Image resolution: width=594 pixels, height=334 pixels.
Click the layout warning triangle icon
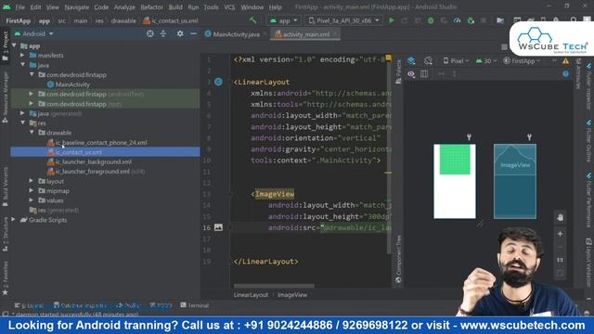click(565, 60)
